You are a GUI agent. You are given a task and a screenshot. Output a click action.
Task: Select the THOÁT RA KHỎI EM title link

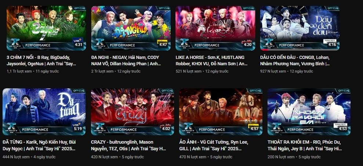pyautogui.click(x=305, y=145)
